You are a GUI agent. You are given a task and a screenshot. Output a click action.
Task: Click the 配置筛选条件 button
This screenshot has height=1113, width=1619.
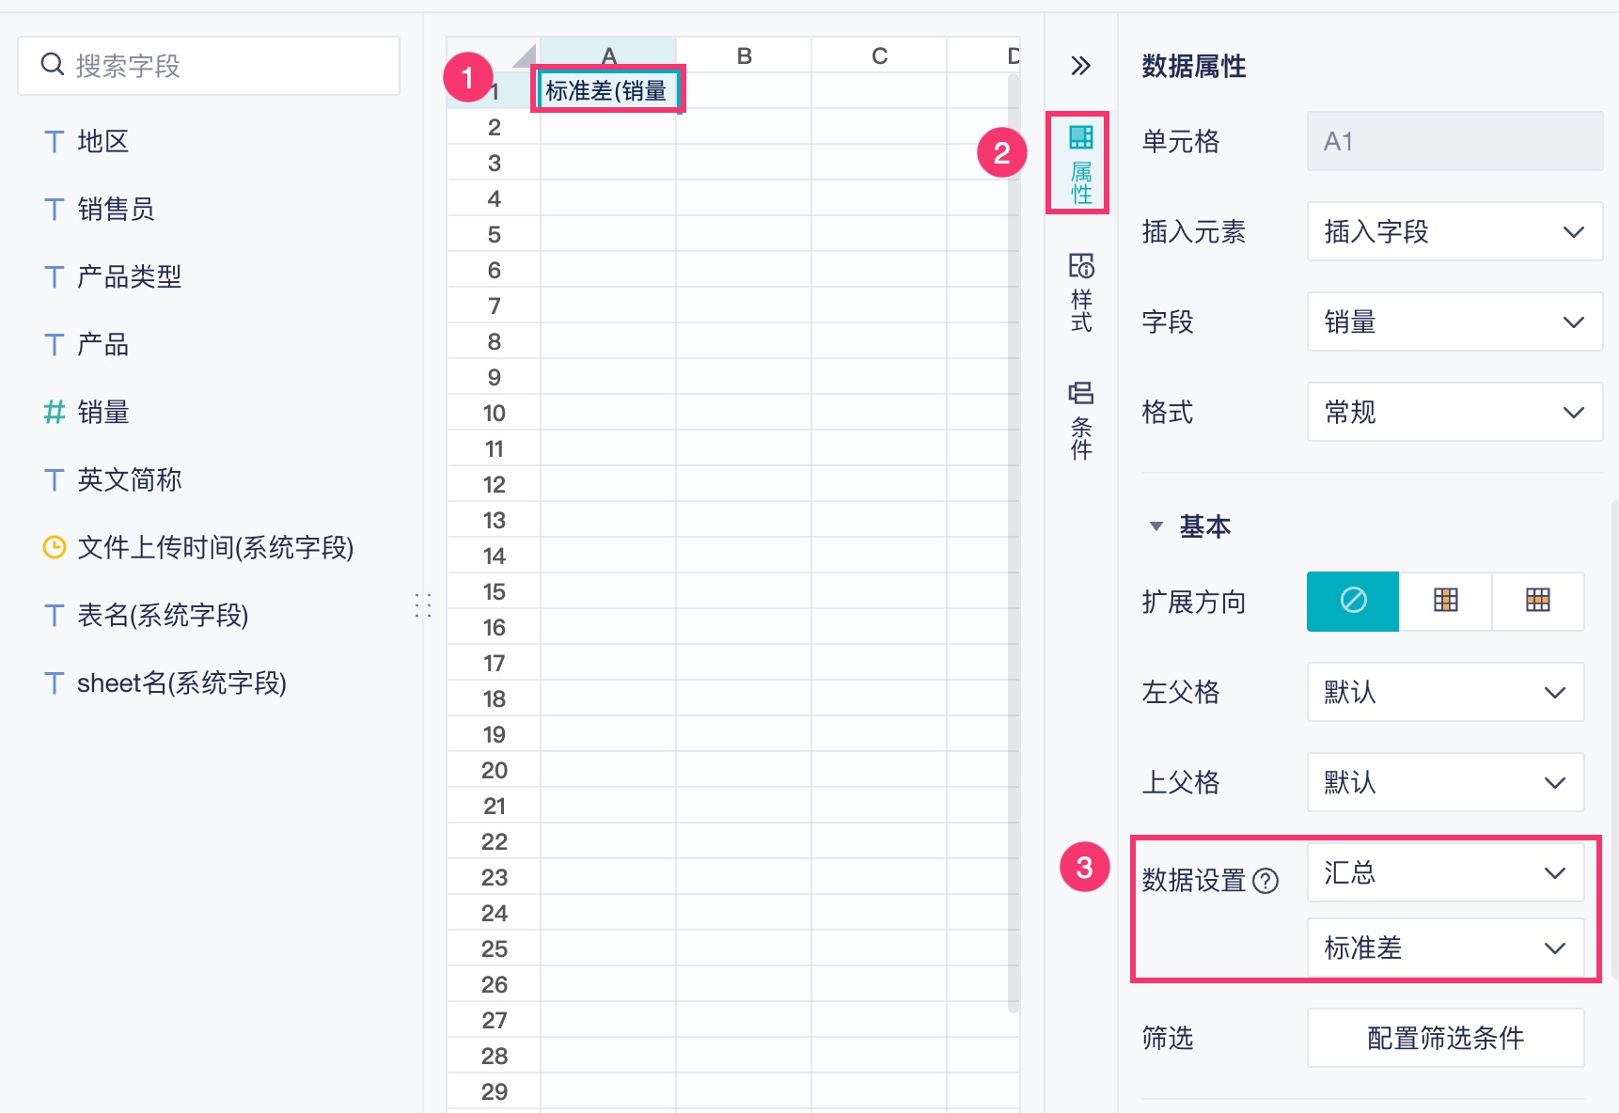coord(1445,1038)
